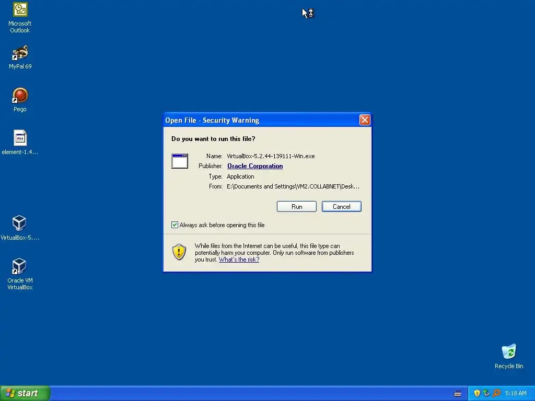The image size is (535, 401).
Task: Uncheck Always ask before opening this file
Action: pos(175,225)
